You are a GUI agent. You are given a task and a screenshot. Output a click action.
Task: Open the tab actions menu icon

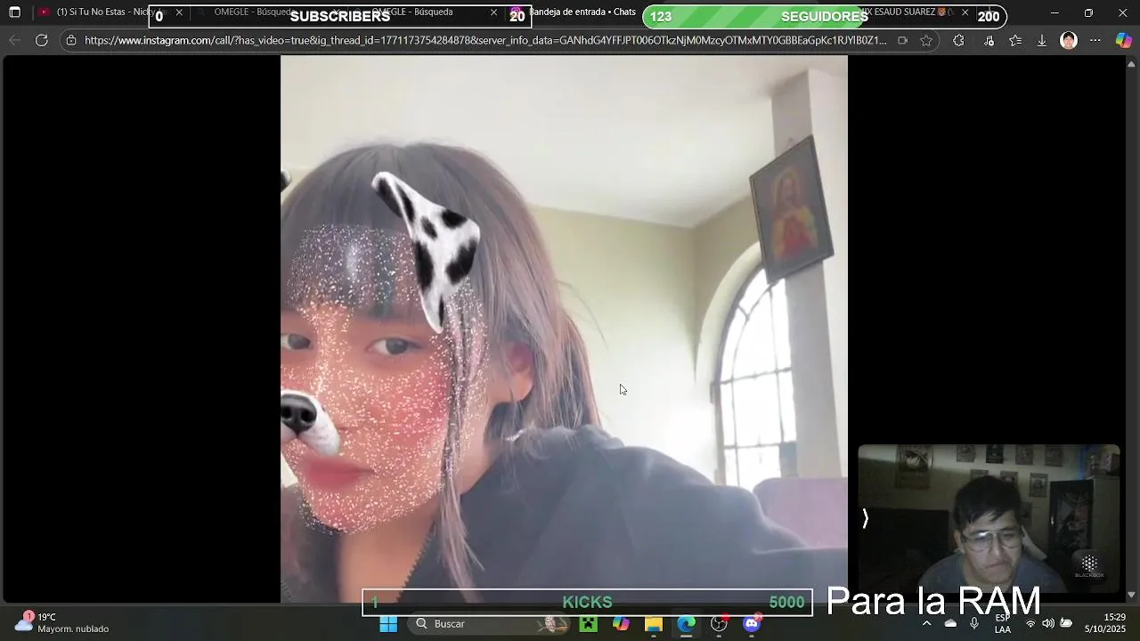click(x=14, y=12)
